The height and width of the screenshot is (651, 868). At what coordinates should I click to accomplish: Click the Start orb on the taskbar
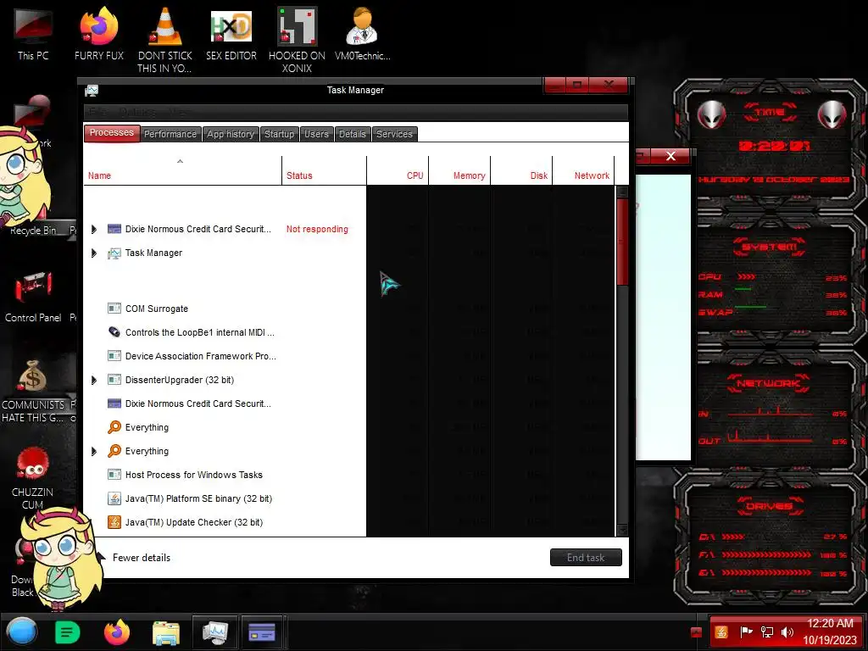[22, 632]
